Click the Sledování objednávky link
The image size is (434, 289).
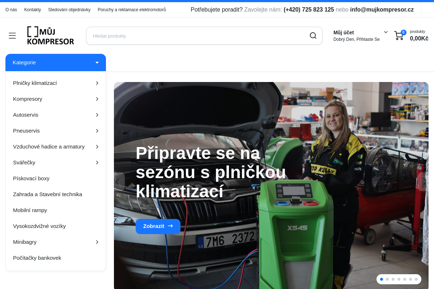pyautogui.click(x=69, y=10)
